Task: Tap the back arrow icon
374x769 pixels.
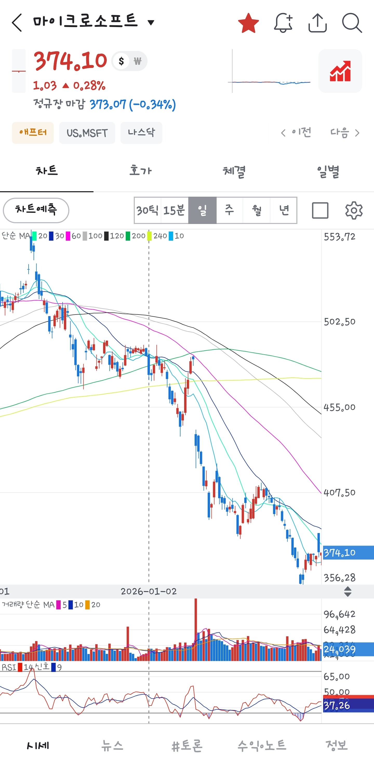Action: [17, 22]
